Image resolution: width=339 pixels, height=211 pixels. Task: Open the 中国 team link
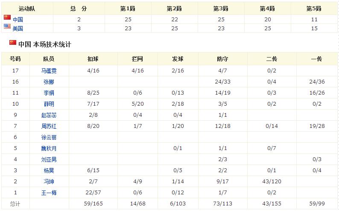coord(18,20)
